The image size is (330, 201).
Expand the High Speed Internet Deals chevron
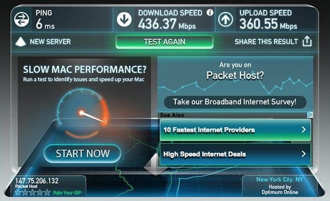pyautogui.click(x=304, y=154)
